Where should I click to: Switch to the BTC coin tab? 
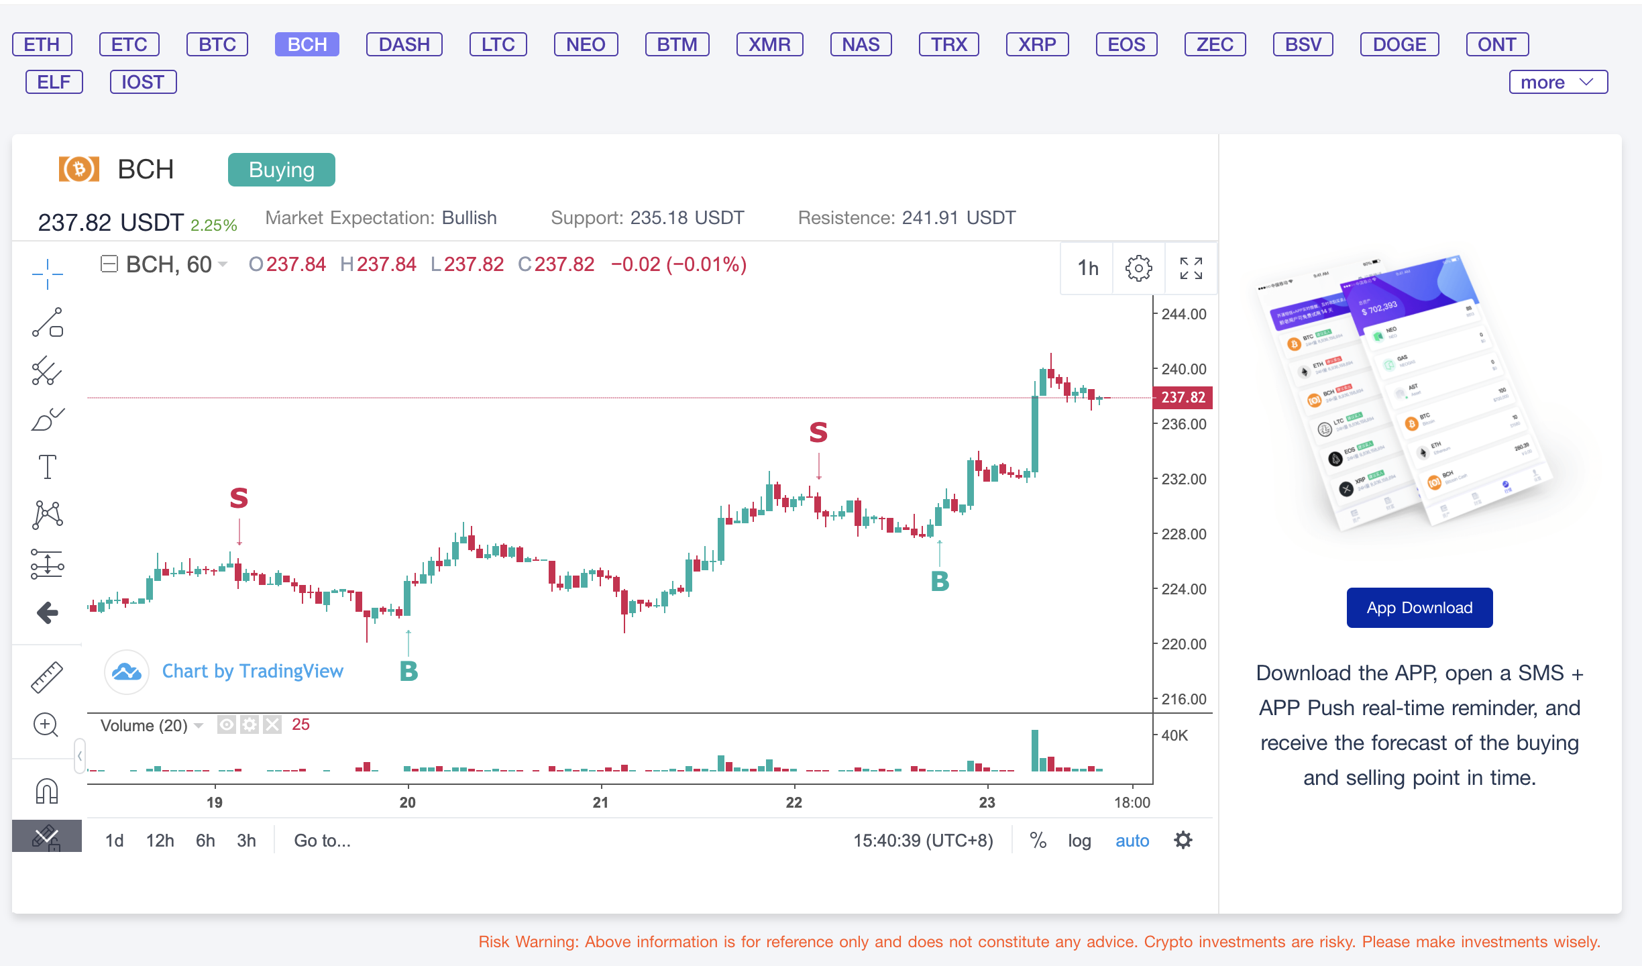click(217, 44)
